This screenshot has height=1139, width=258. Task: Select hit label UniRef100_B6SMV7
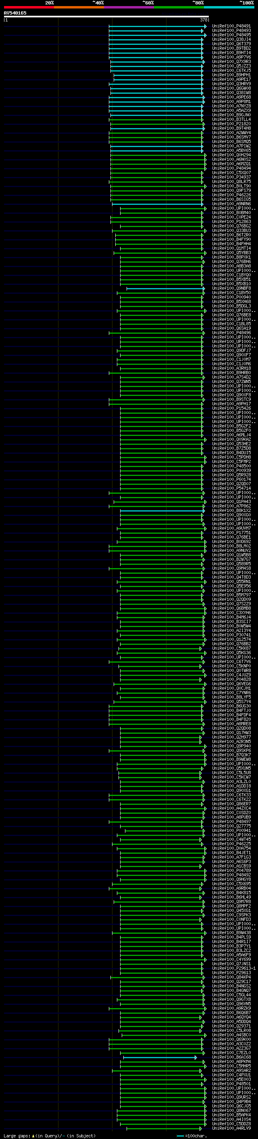[x=231, y=137]
